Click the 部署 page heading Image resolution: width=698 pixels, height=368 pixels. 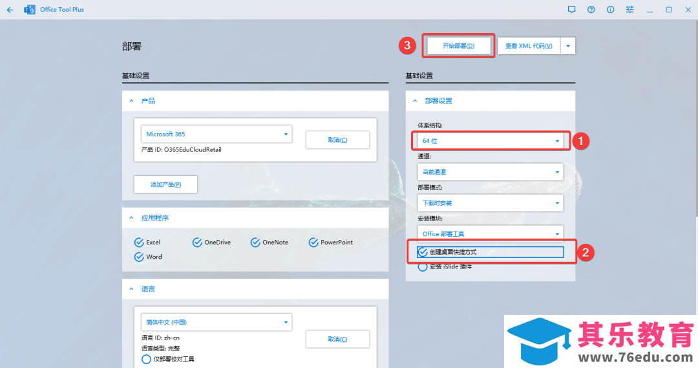[132, 47]
